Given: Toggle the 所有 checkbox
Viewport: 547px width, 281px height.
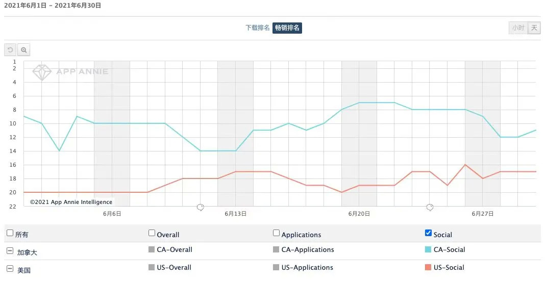Looking at the screenshot, I should tap(10, 233).
